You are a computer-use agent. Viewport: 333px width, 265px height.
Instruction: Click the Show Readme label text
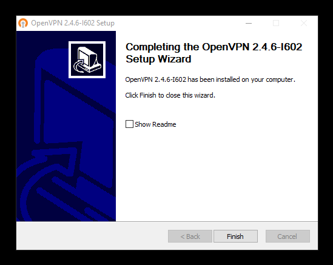(155, 124)
